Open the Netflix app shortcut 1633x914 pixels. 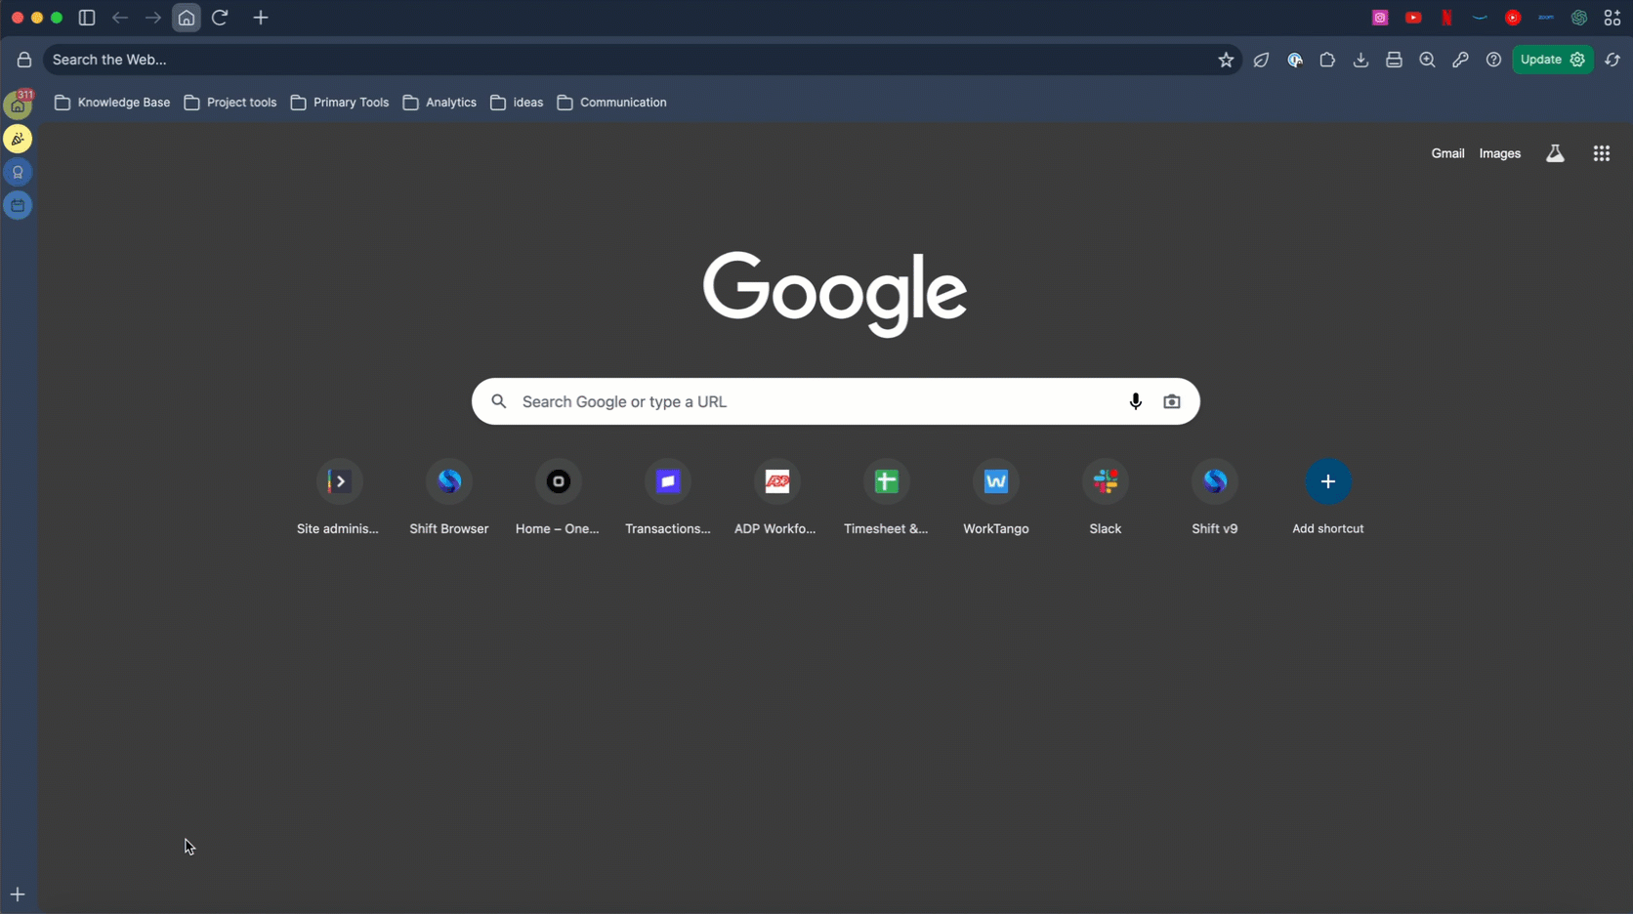tap(1446, 18)
